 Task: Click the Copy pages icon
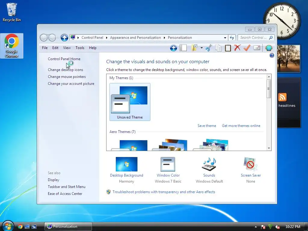coord(218,48)
